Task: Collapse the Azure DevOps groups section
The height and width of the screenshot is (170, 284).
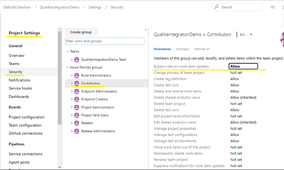Action: (x=67, y=67)
